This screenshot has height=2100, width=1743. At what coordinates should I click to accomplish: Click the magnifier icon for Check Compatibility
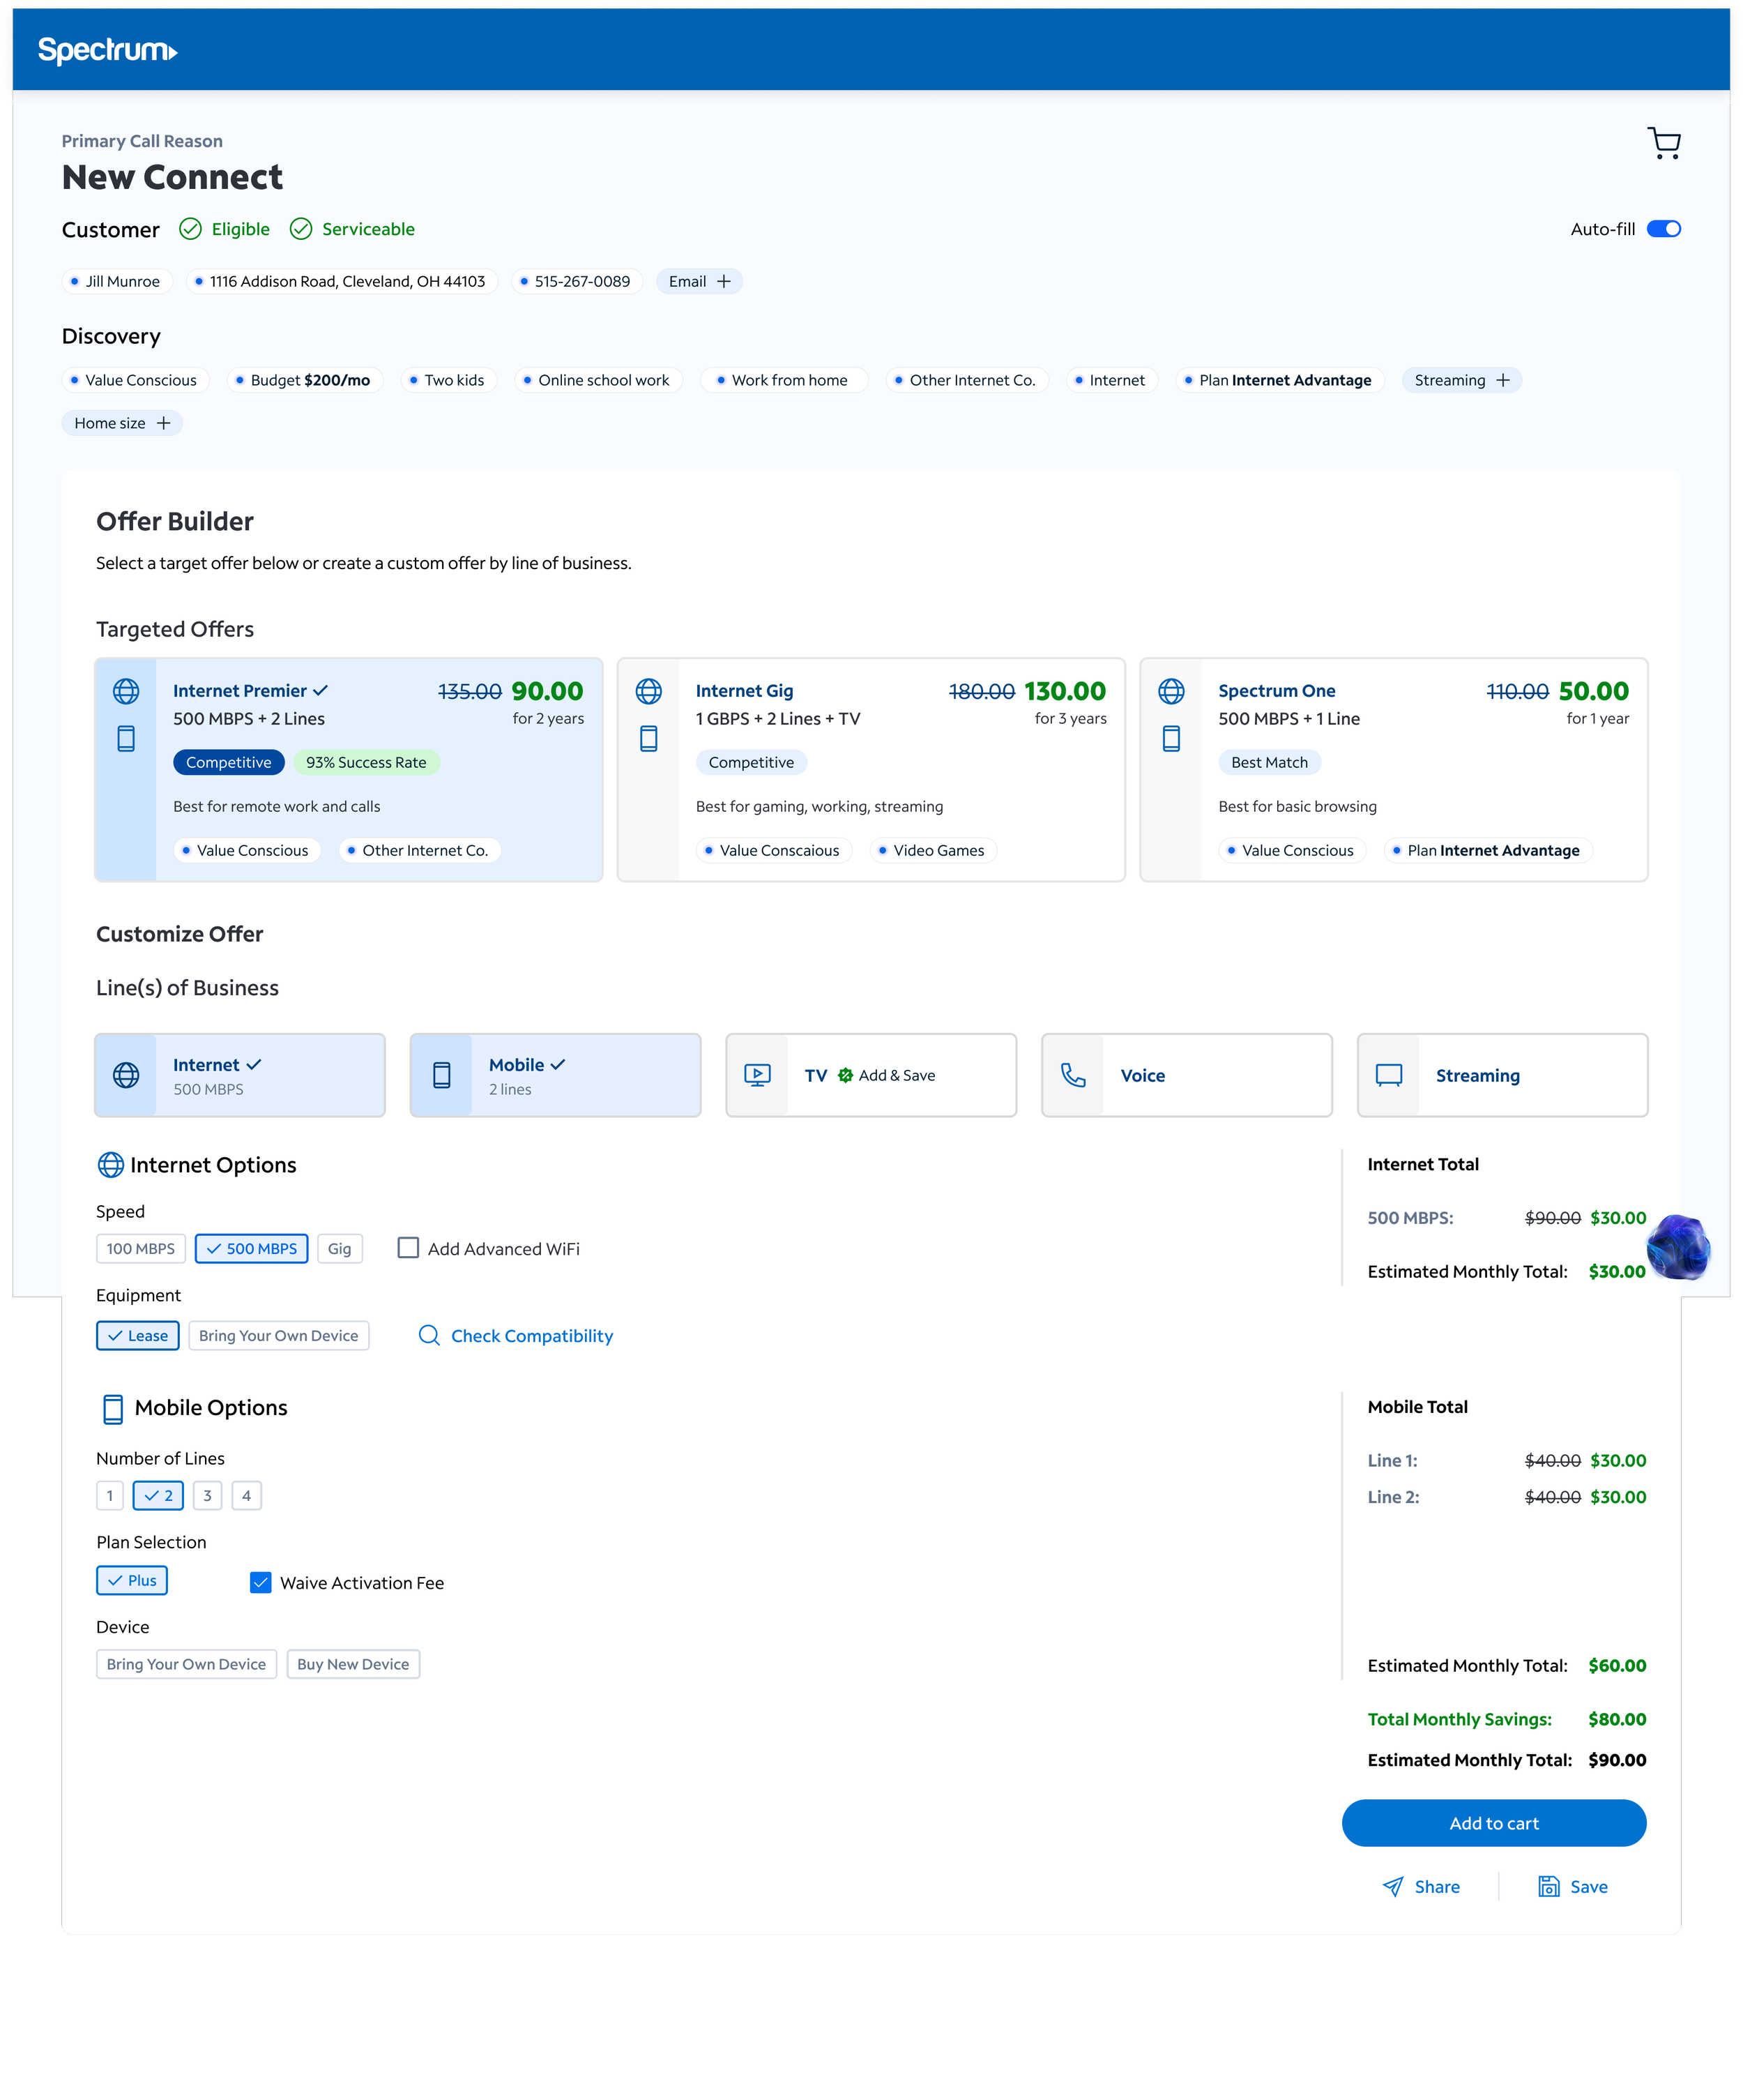click(429, 1336)
